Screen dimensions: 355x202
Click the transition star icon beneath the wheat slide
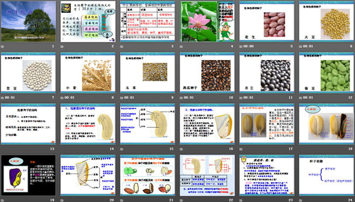[x=62, y=98]
